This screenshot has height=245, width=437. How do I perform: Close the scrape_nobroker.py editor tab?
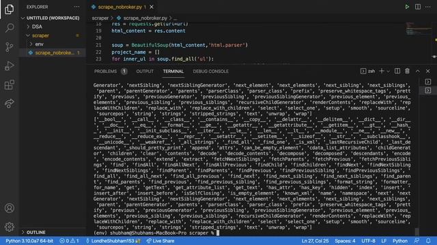[x=152, y=7]
